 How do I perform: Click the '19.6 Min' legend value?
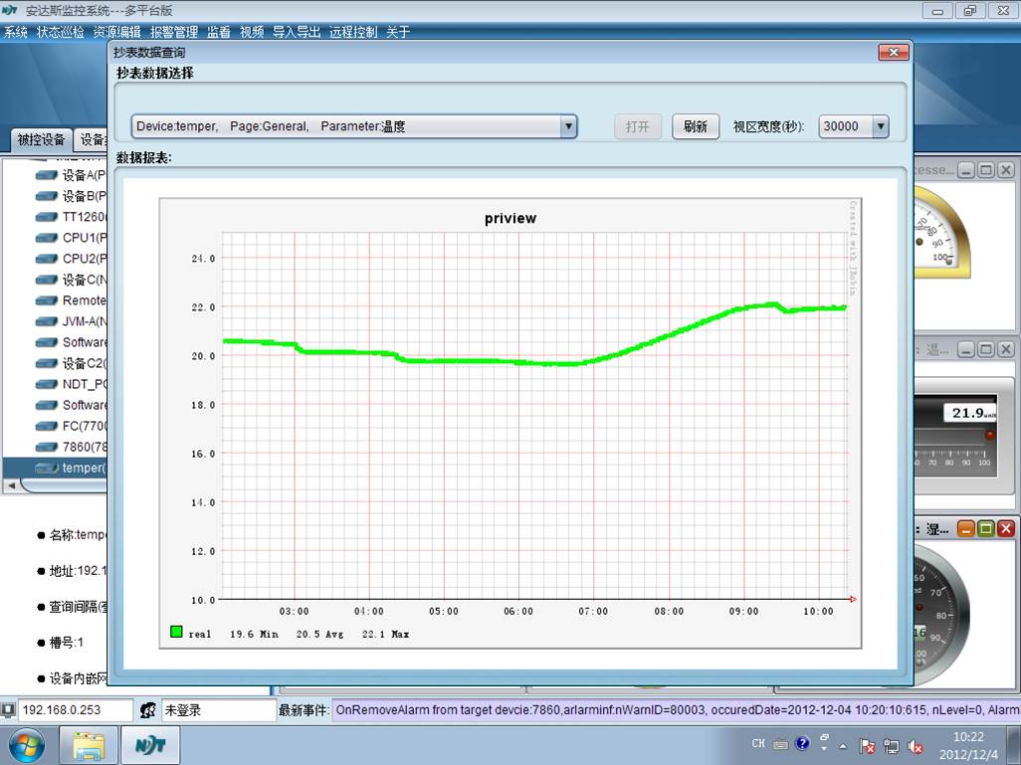254,634
